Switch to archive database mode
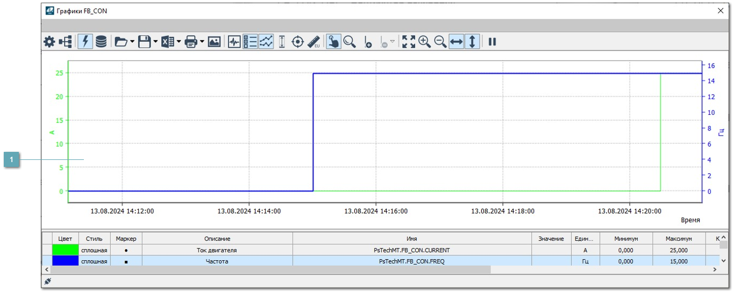The width and height of the screenshot is (734, 293). point(101,42)
